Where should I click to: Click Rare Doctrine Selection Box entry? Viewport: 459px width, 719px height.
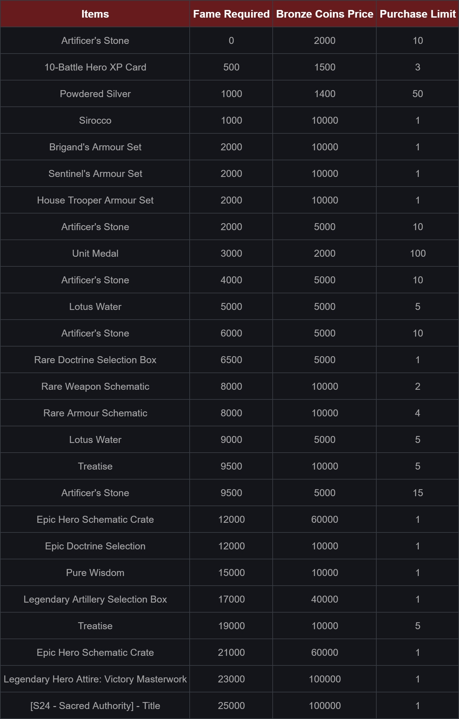[x=95, y=360]
